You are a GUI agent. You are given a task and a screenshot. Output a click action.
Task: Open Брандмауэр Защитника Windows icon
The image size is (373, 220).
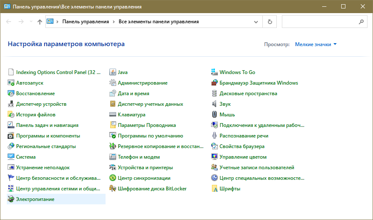click(214, 83)
